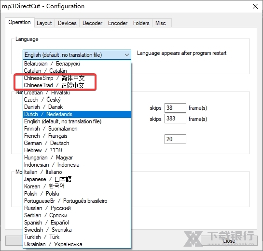
Task: Select Korean / 한국어 option
Action: (x=77, y=186)
